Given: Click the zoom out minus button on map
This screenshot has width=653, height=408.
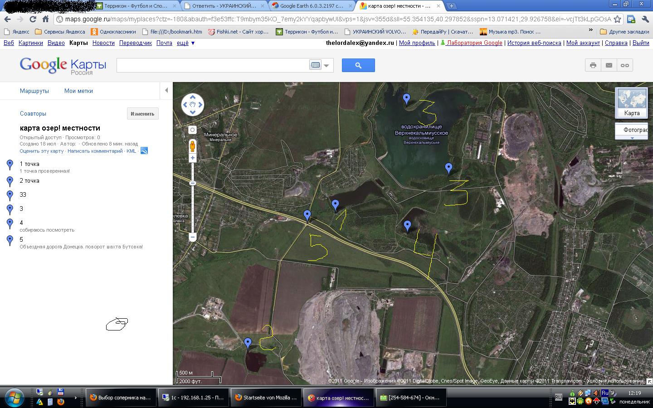Looking at the screenshot, I should [192, 237].
